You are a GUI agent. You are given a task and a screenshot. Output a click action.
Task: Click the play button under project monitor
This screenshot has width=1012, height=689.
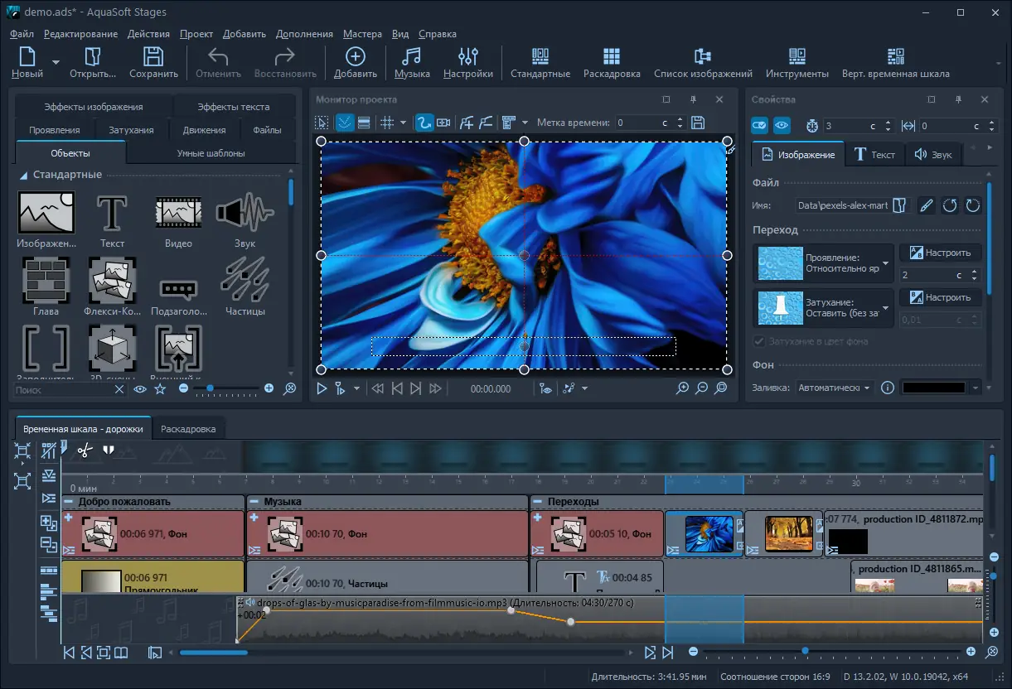(322, 388)
